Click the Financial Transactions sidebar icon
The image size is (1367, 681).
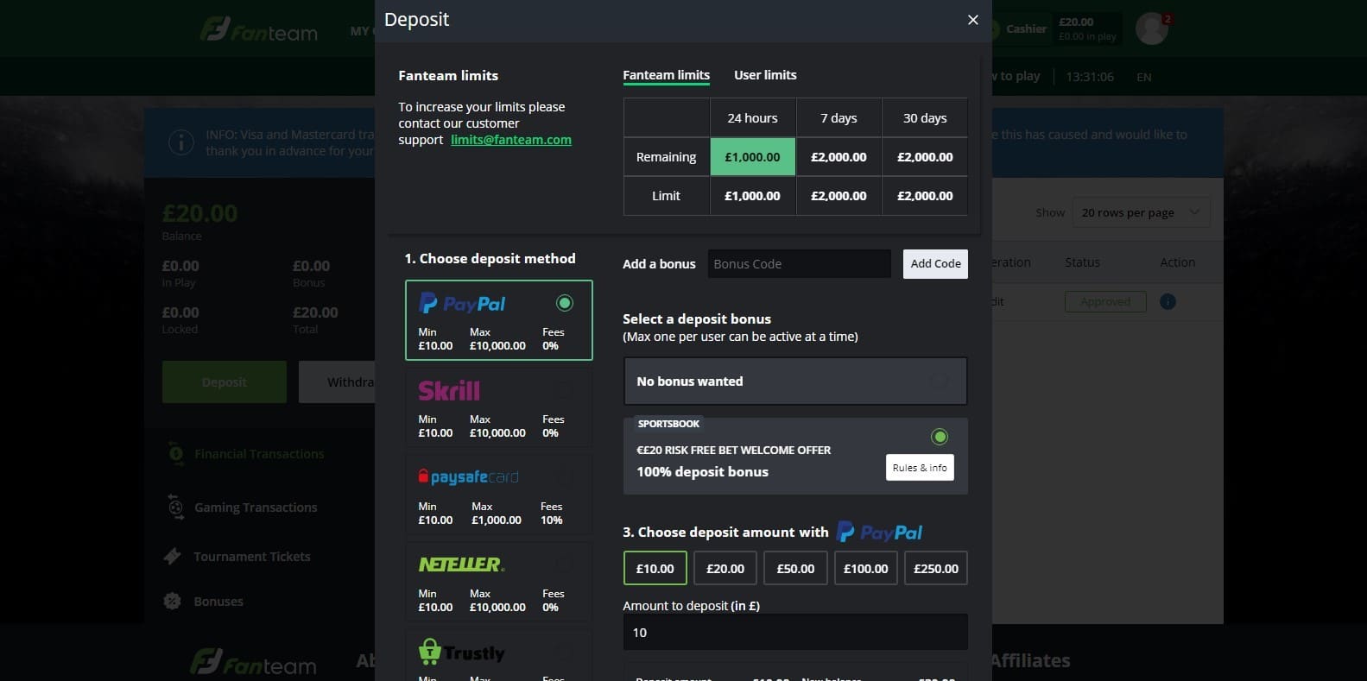[x=175, y=454]
